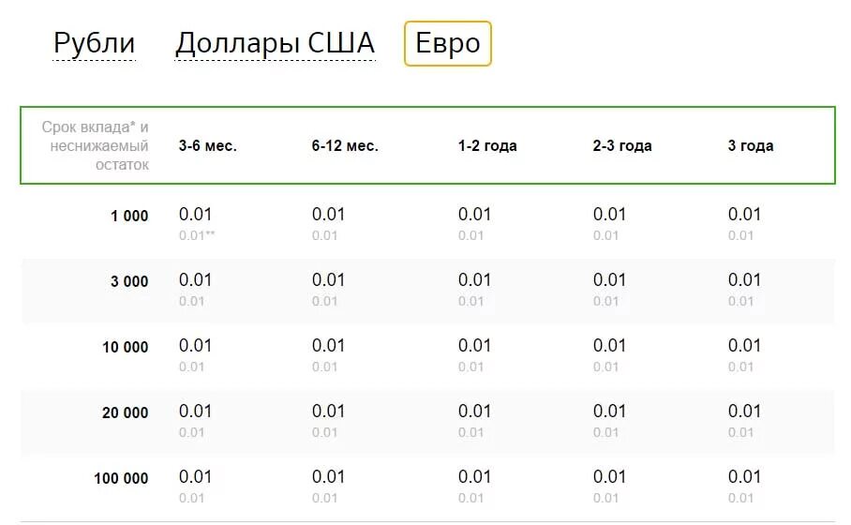
Task: Select the 3 000 minimum balance row label
Action: (129, 282)
